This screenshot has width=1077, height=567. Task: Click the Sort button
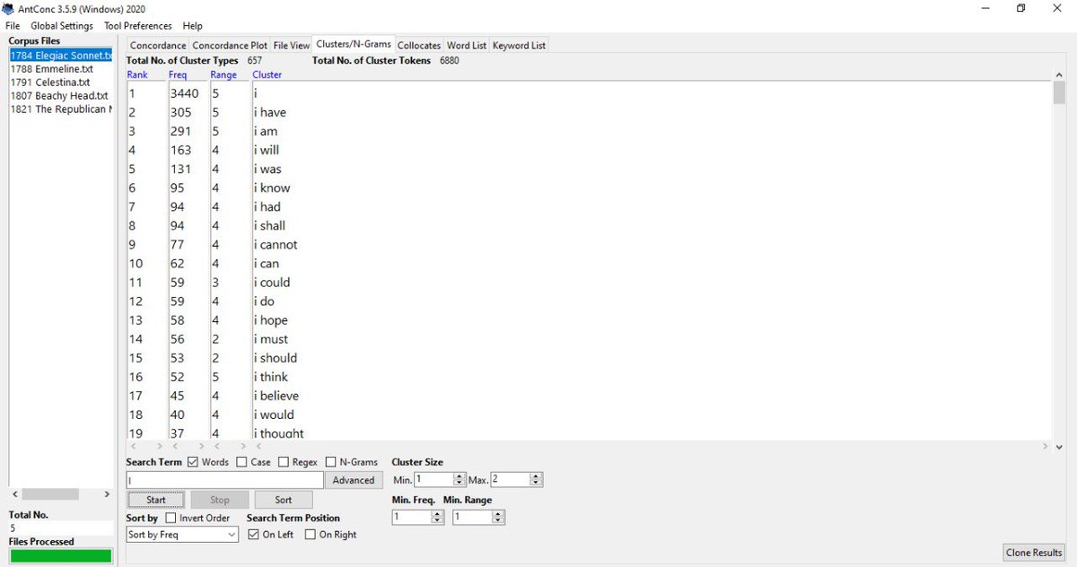284,500
